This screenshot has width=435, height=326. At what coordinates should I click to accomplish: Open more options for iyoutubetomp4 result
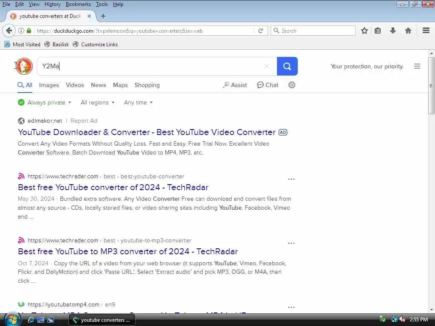[x=291, y=307]
